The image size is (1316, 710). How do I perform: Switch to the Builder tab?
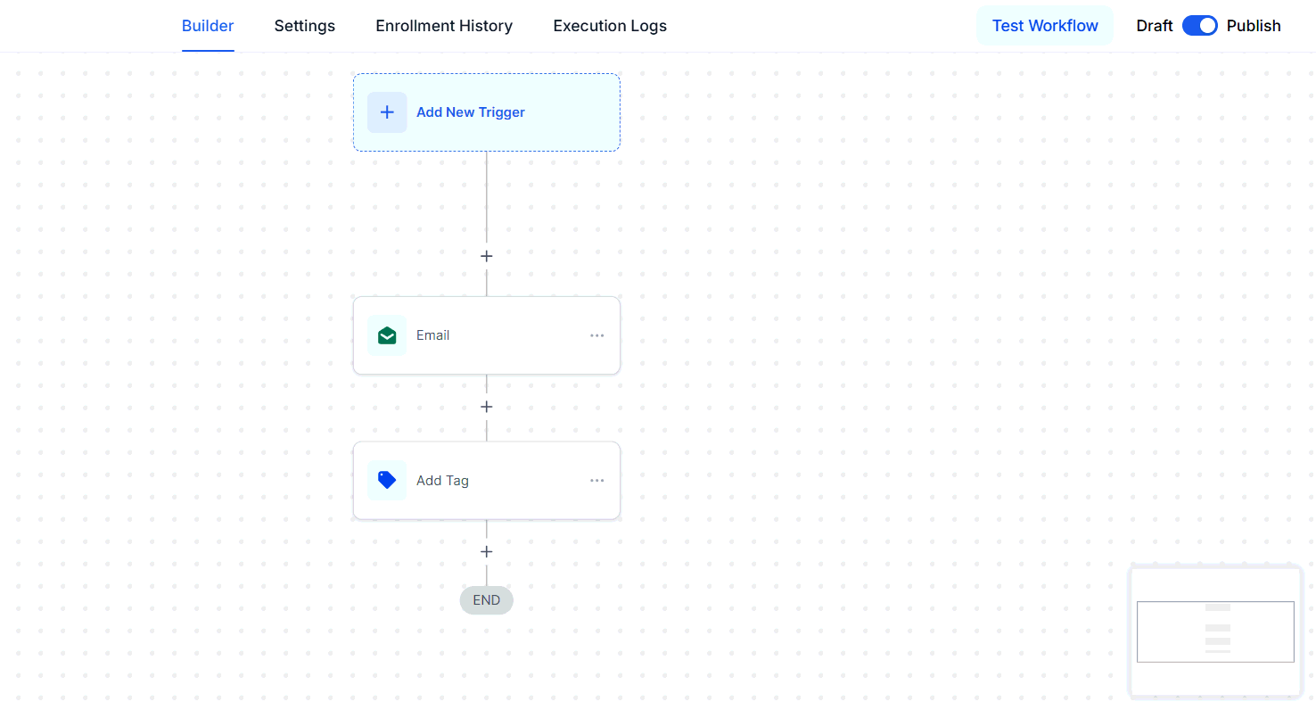click(208, 26)
